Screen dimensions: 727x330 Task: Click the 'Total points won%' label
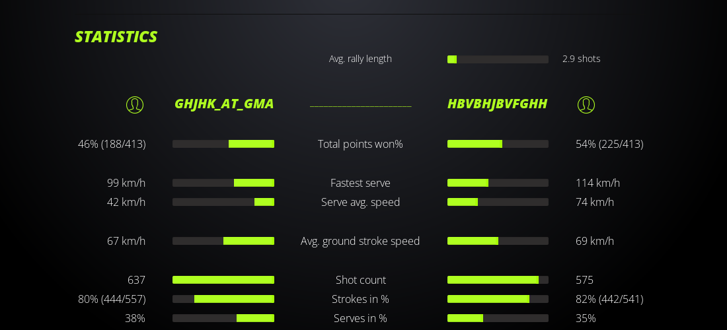[x=360, y=144]
